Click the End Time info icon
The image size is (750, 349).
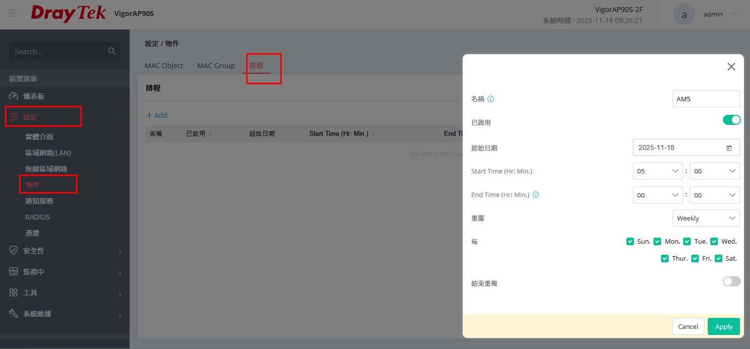point(535,195)
